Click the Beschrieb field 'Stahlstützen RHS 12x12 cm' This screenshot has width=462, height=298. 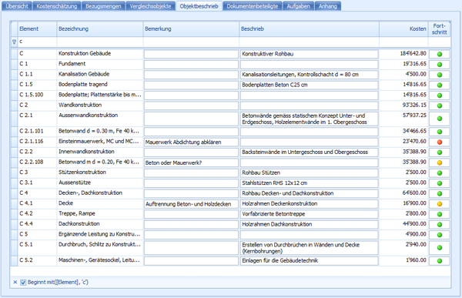pyautogui.click(x=309, y=183)
